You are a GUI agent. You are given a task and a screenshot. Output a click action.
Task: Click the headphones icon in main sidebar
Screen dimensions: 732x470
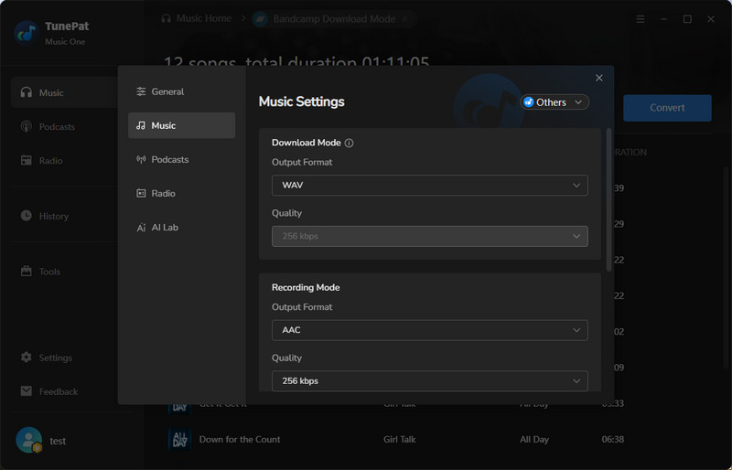pos(27,92)
